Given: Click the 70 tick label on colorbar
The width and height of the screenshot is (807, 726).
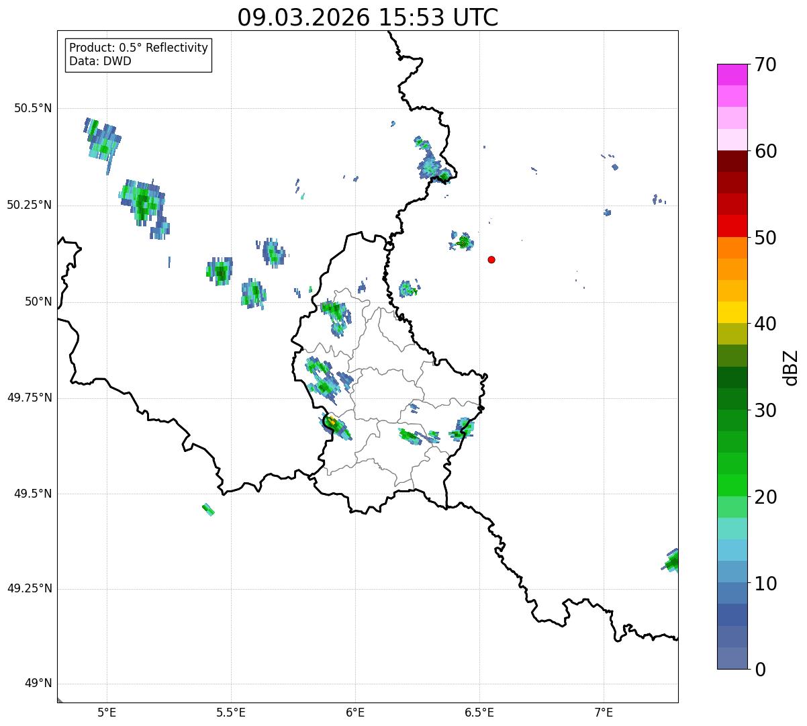Looking at the screenshot, I should [765, 64].
